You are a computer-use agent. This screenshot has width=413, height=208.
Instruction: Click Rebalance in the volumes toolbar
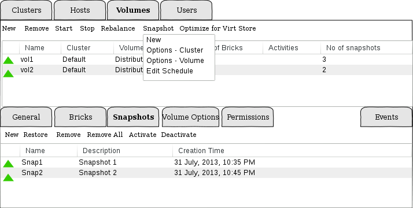point(118,28)
